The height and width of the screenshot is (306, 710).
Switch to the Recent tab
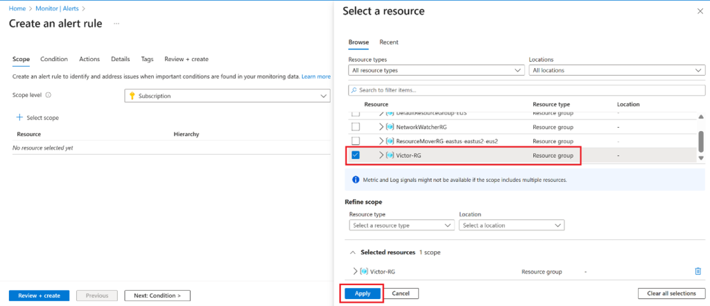click(x=388, y=42)
